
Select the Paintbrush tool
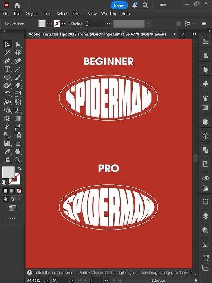(18, 77)
